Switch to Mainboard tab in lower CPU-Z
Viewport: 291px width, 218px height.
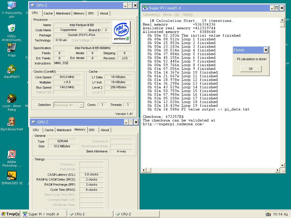[x=64, y=130]
